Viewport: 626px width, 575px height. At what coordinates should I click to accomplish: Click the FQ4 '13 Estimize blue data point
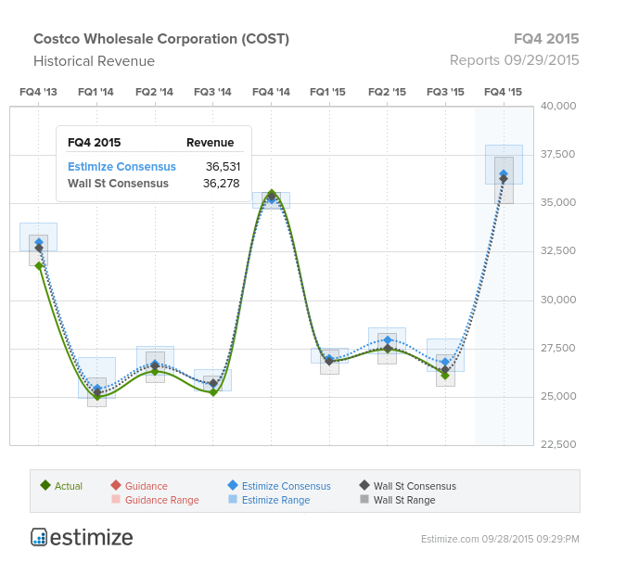coord(39,242)
